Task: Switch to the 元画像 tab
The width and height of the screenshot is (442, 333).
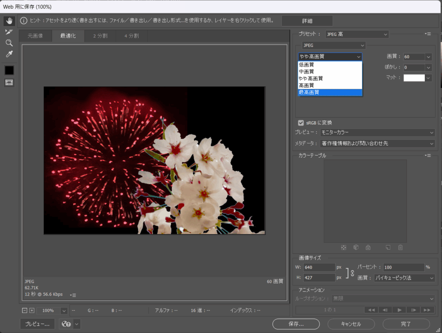Action: point(35,36)
